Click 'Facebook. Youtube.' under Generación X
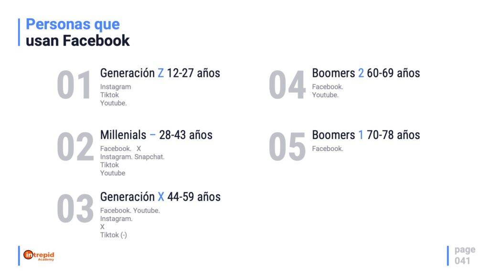This screenshot has width=489, height=275. click(x=130, y=211)
